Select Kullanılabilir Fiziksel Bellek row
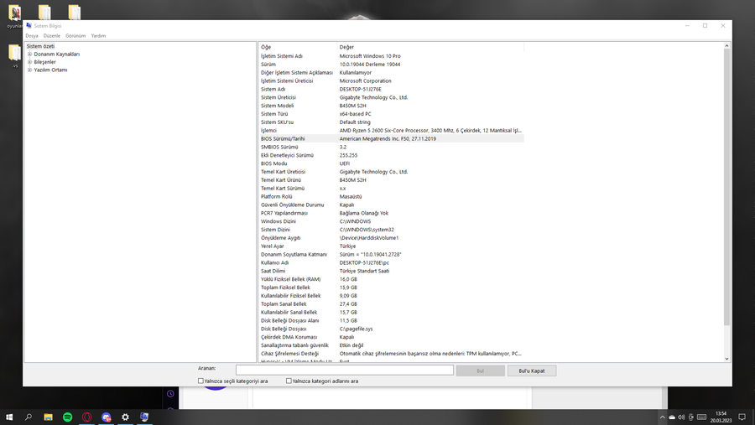The image size is (755, 425). 392,296
